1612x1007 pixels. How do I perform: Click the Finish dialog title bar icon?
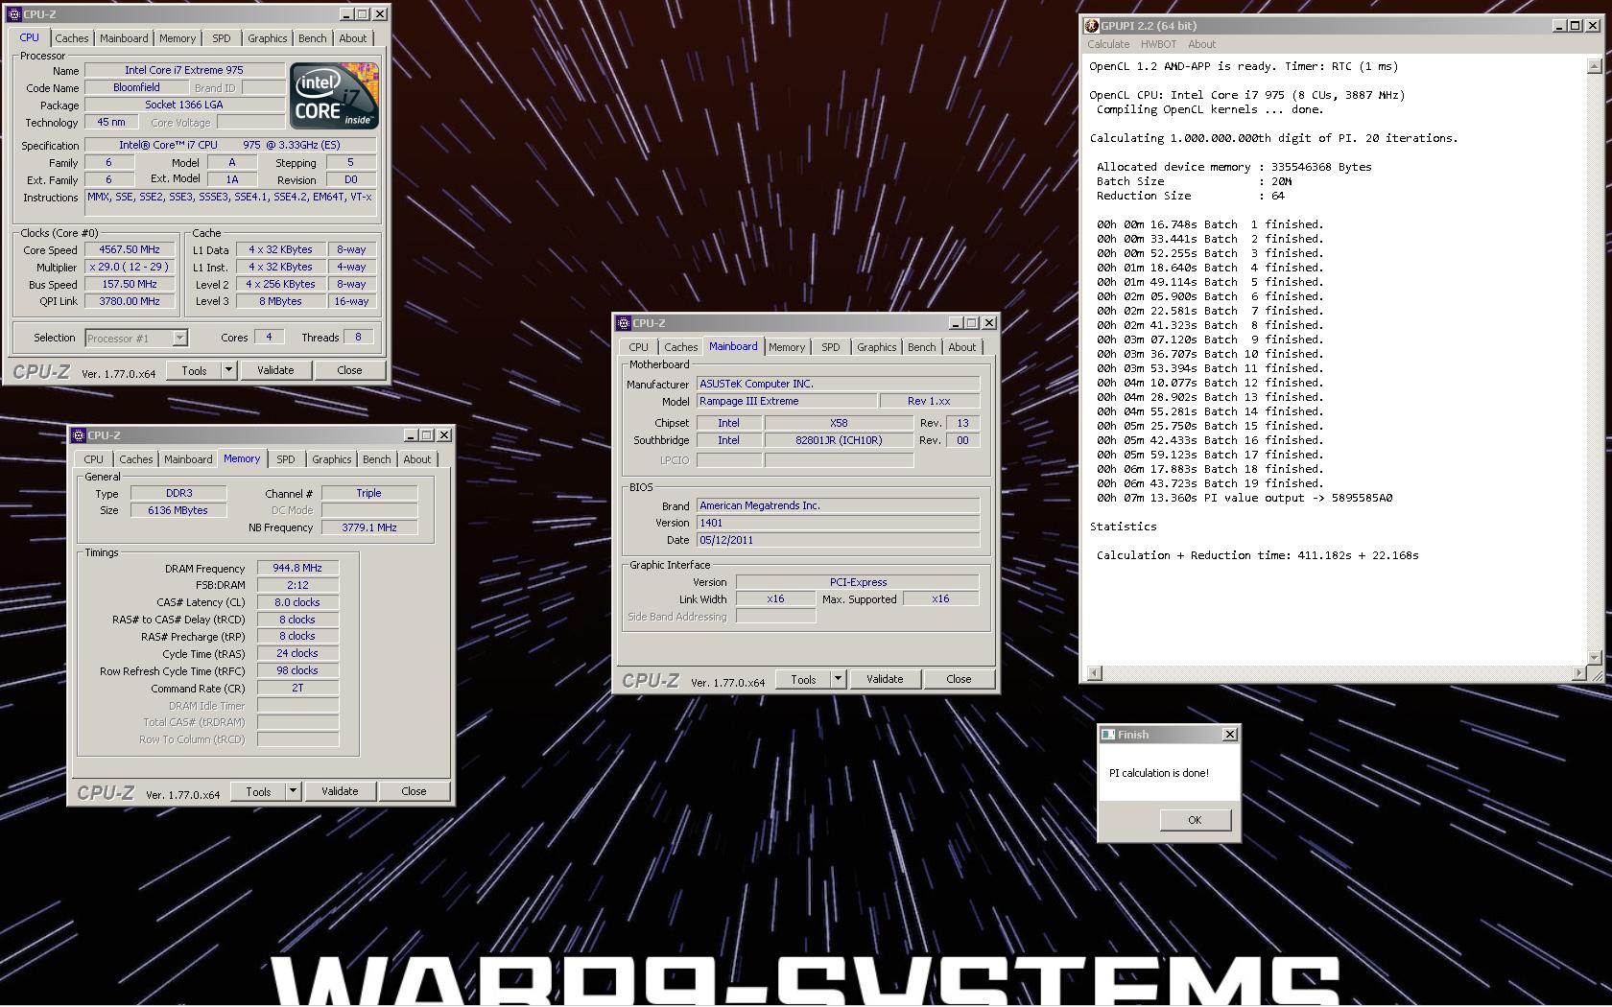pos(1108,735)
